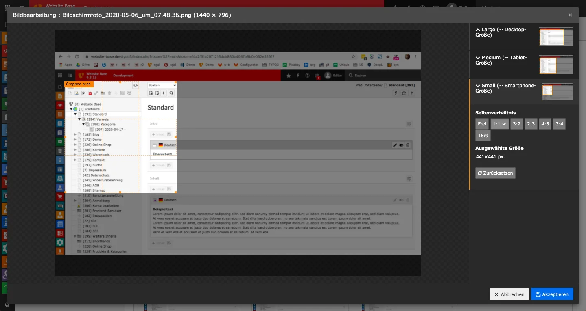Click the right-edge middle crop handle
Viewport: 586px width, 311px height.
[176, 137]
